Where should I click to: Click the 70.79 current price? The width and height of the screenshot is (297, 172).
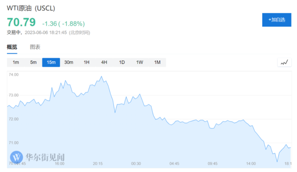[x=21, y=22]
